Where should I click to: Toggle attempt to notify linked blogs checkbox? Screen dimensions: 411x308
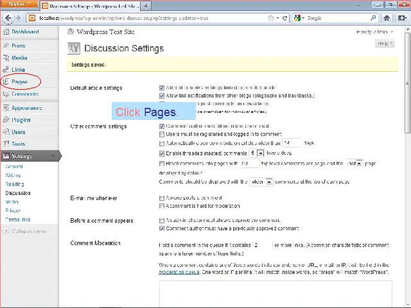pos(162,88)
